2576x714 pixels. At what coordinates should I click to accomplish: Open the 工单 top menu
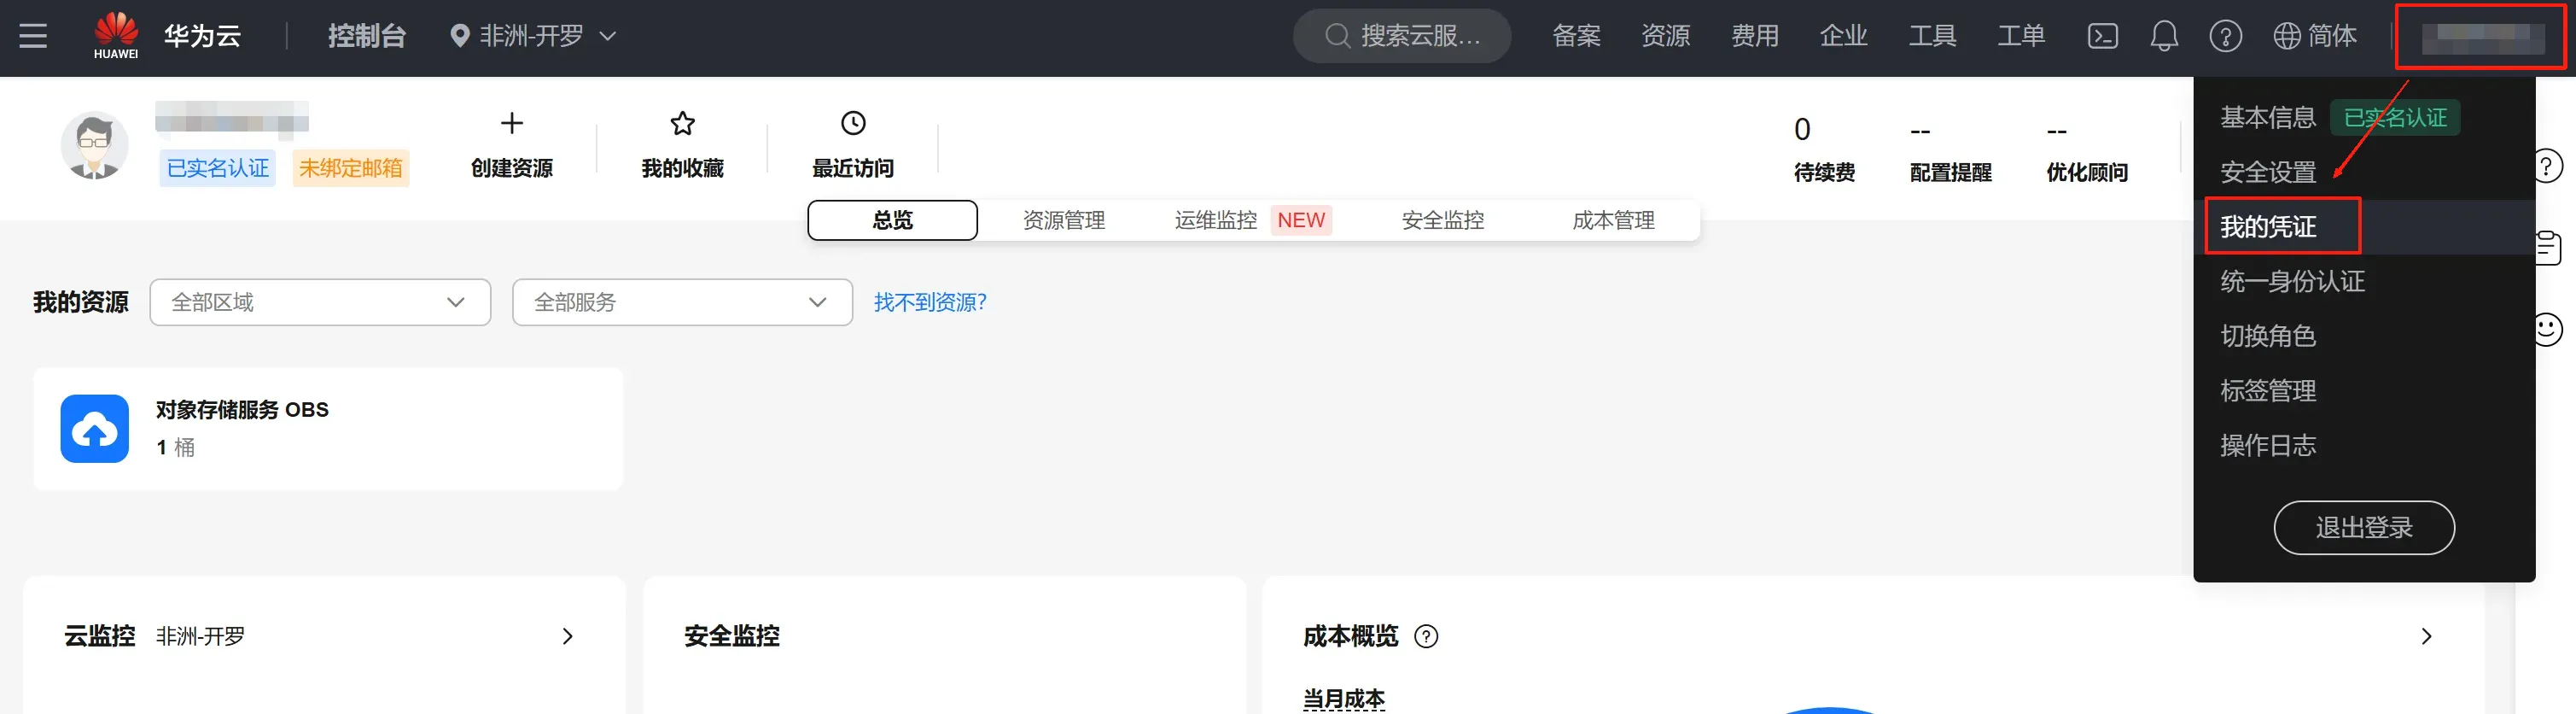(x=2021, y=36)
